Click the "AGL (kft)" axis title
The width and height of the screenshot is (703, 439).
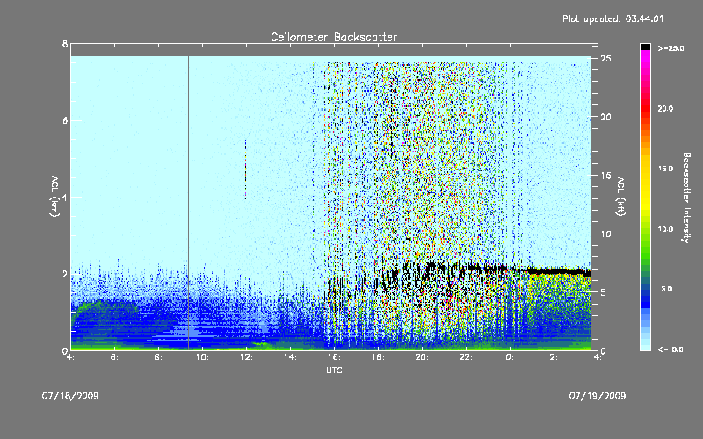tap(620, 197)
